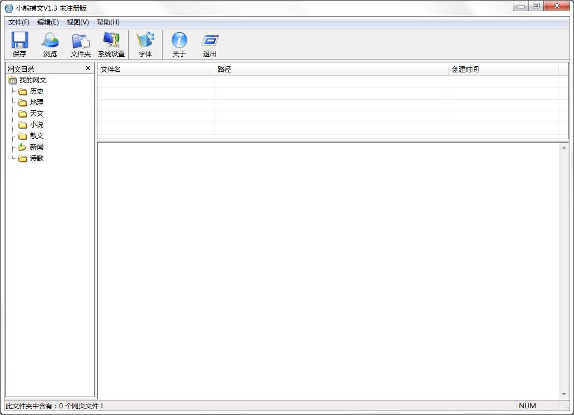574x415 pixels.
Task: Click the Save (保存) toolbar icon
Action: (x=19, y=44)
